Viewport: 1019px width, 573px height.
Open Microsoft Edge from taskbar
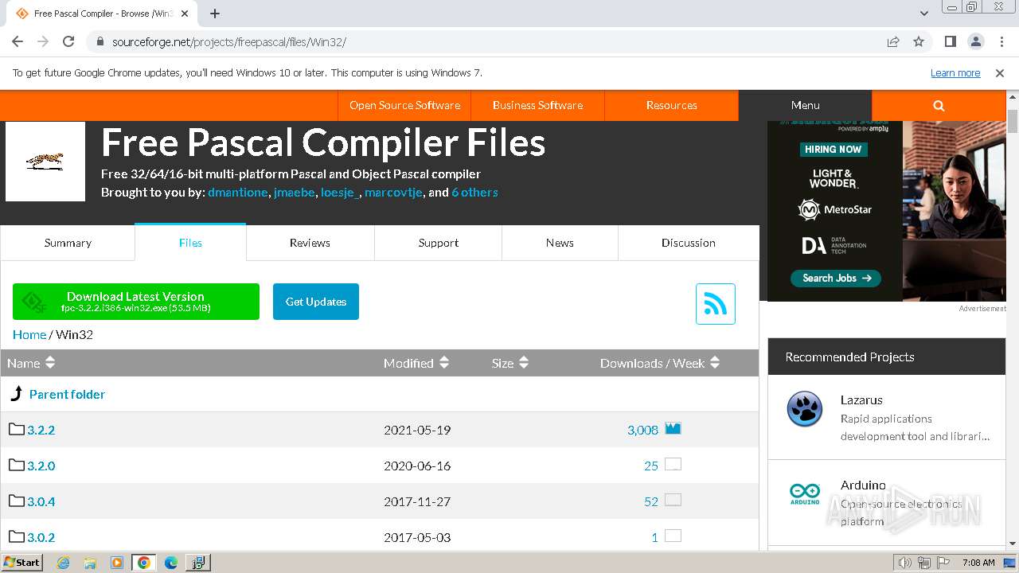[171, 563]
